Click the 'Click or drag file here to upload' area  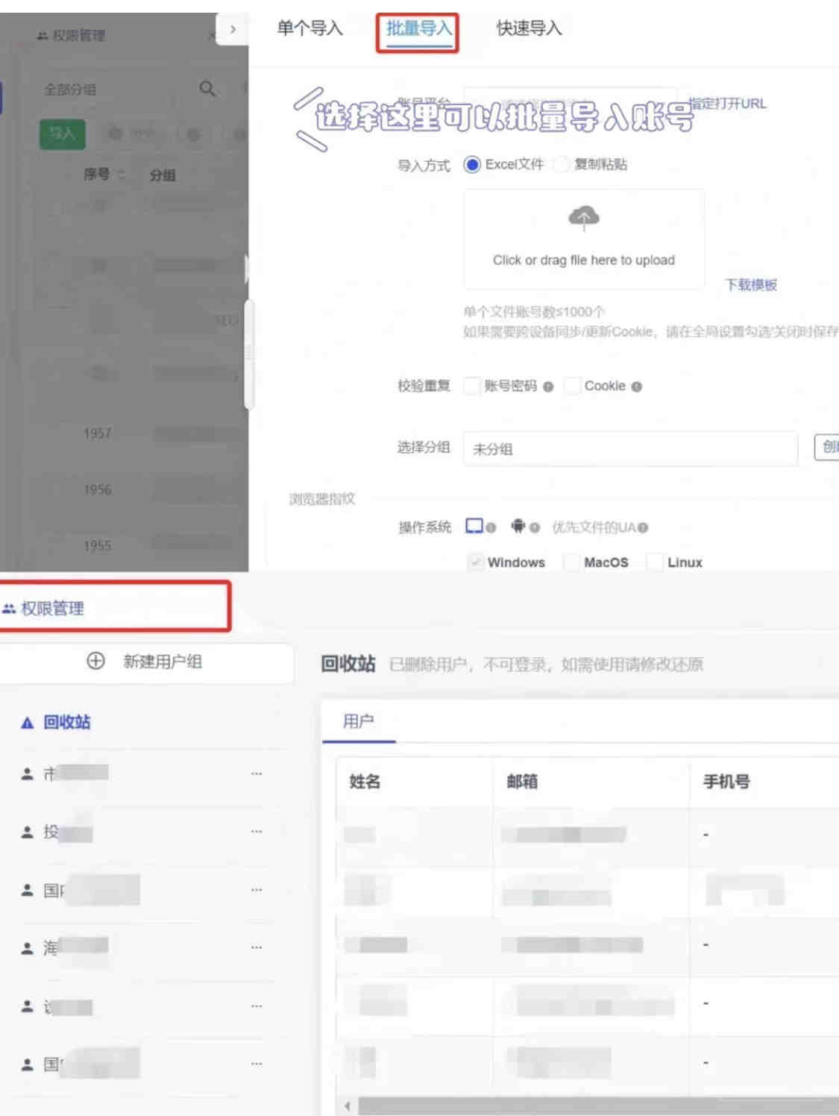click(584, 239)
